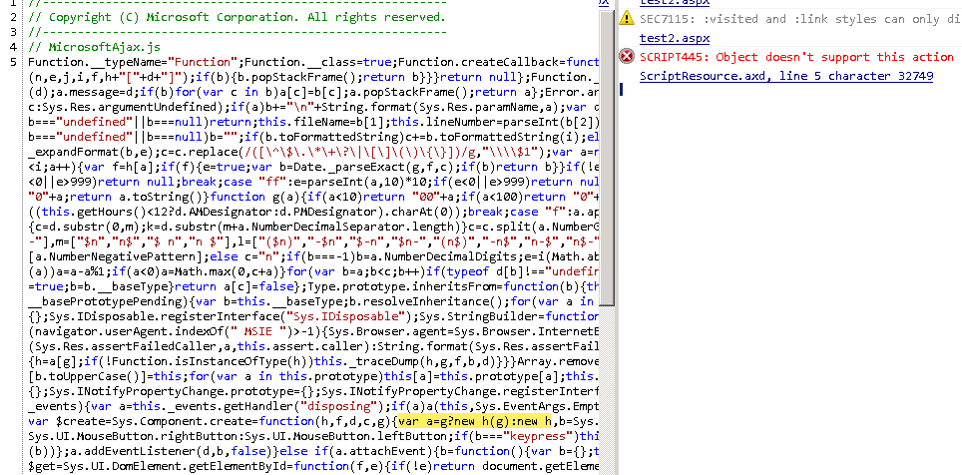Click line number 2 in the gutter
The image size is (962, 475).
point(13,17)
